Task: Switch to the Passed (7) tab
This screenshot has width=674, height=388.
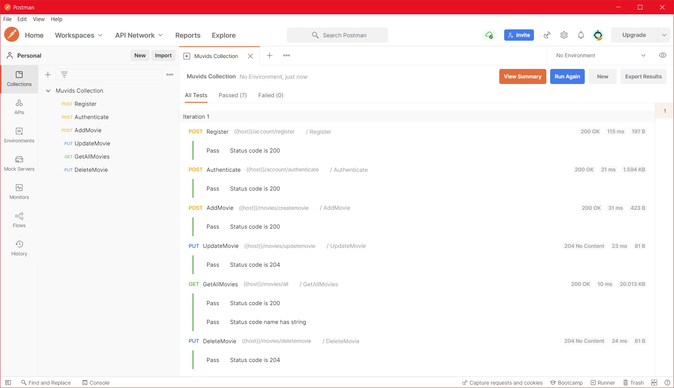Action: click(233, 95)
